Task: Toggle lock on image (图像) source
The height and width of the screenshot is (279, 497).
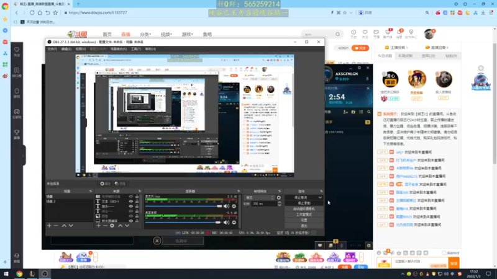Action: [137, 216]
